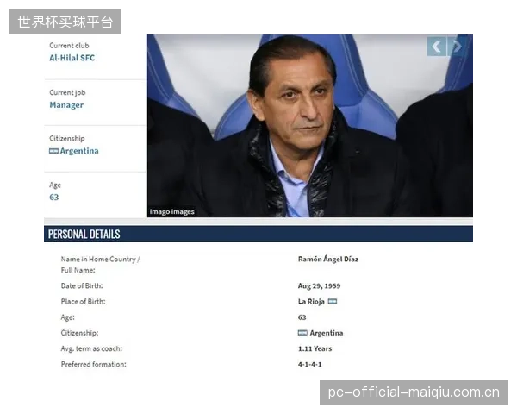Viewport: 517px width, 414px height.
Task: Click the Current club label
Action: click(x=69, y=46)
